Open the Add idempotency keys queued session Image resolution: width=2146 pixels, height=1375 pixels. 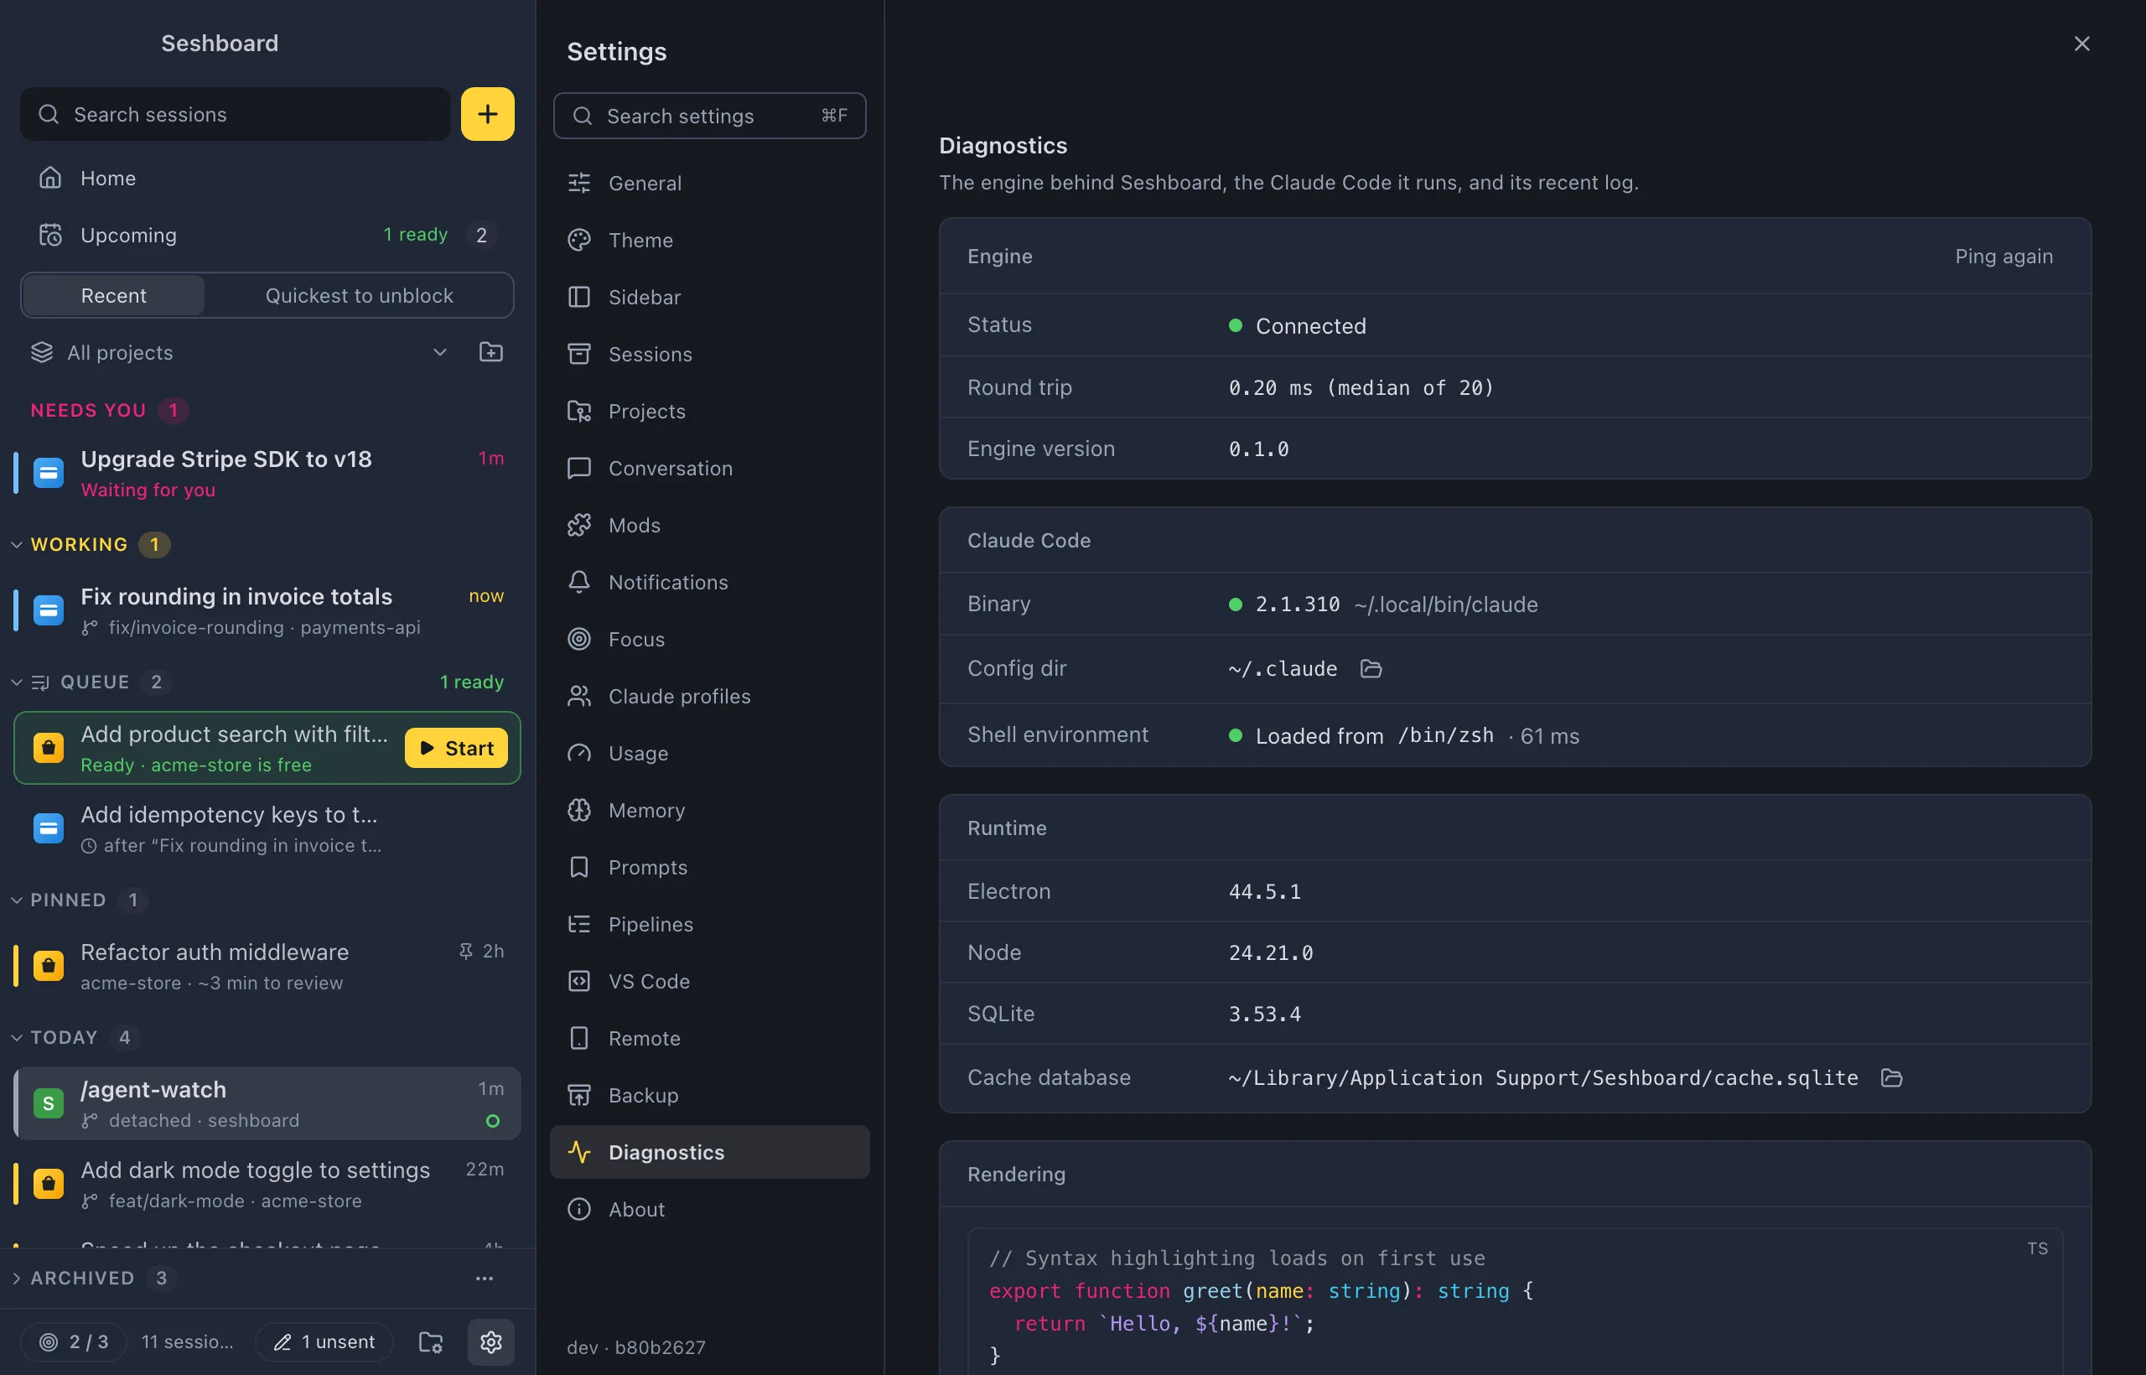point(267,828)
